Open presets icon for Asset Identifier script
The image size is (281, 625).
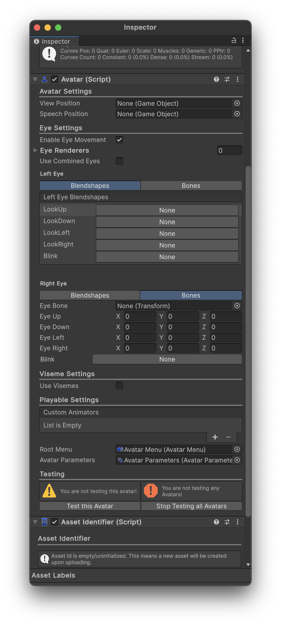click(x=227, y=522)
